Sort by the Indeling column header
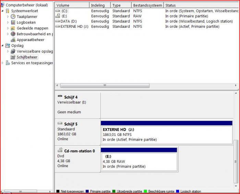This screenshot has width=240, height=194. (100, 5)
